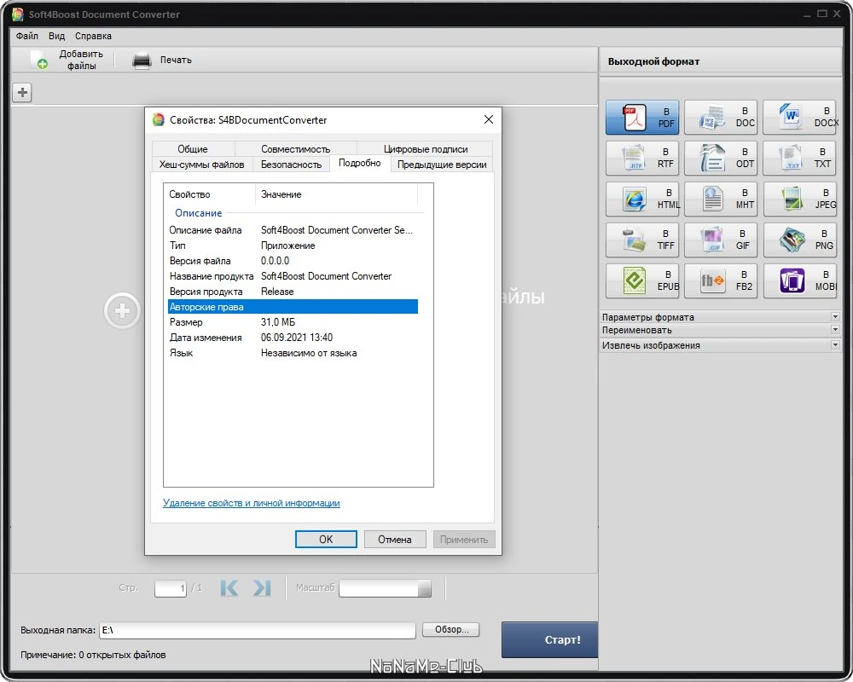Switch to the Предыдущие версии tab
Screen dimensions: 853x682
coord(442,165)
